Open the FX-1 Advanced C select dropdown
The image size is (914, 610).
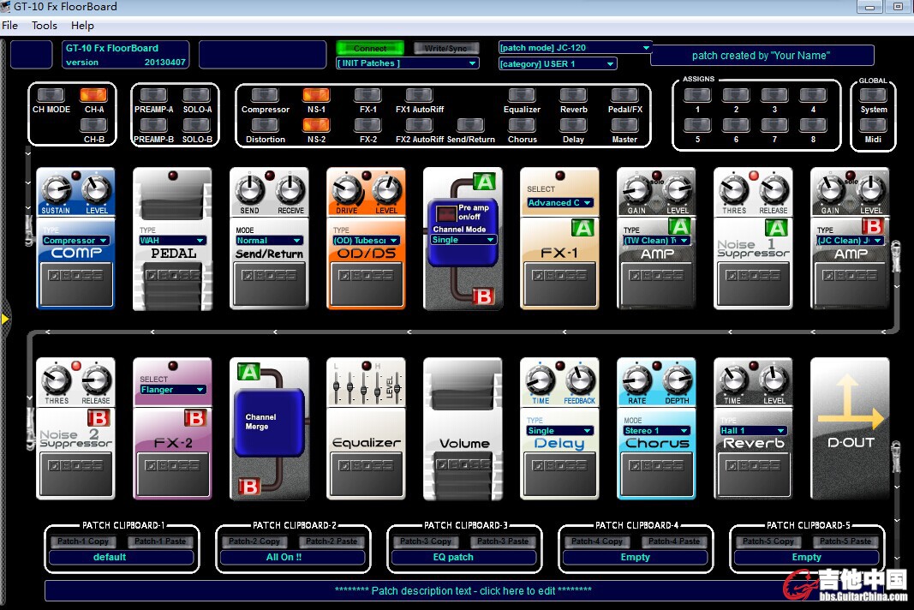[559, 203]
